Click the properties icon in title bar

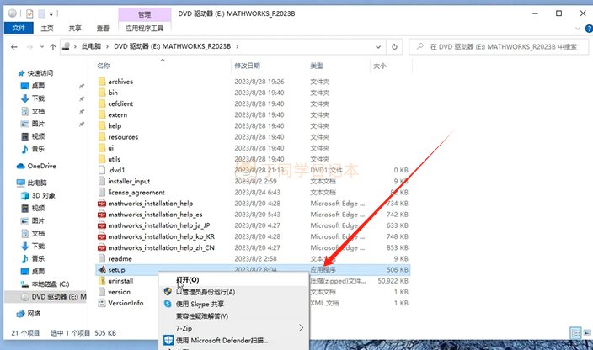tap(29, 14)
